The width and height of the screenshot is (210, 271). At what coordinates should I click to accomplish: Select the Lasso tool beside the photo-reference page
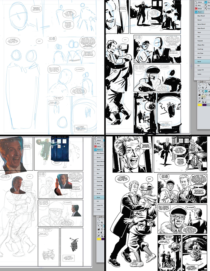point(99,222)
